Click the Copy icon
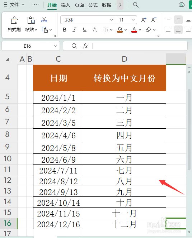 click(x=45, y=30)
